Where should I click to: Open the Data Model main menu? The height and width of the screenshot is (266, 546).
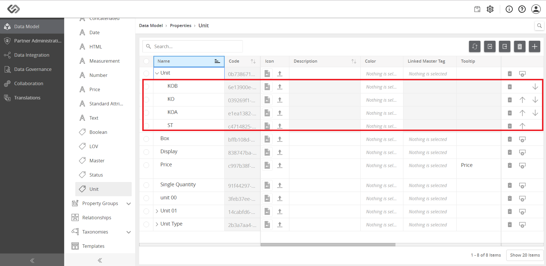(32, 26)
